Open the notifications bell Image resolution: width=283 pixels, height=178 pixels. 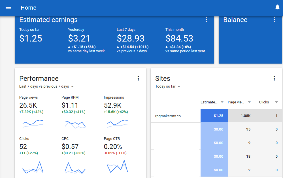coord(277,7)
